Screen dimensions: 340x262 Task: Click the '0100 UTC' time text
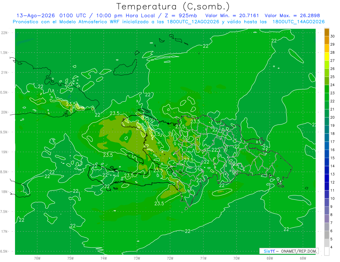73,16
